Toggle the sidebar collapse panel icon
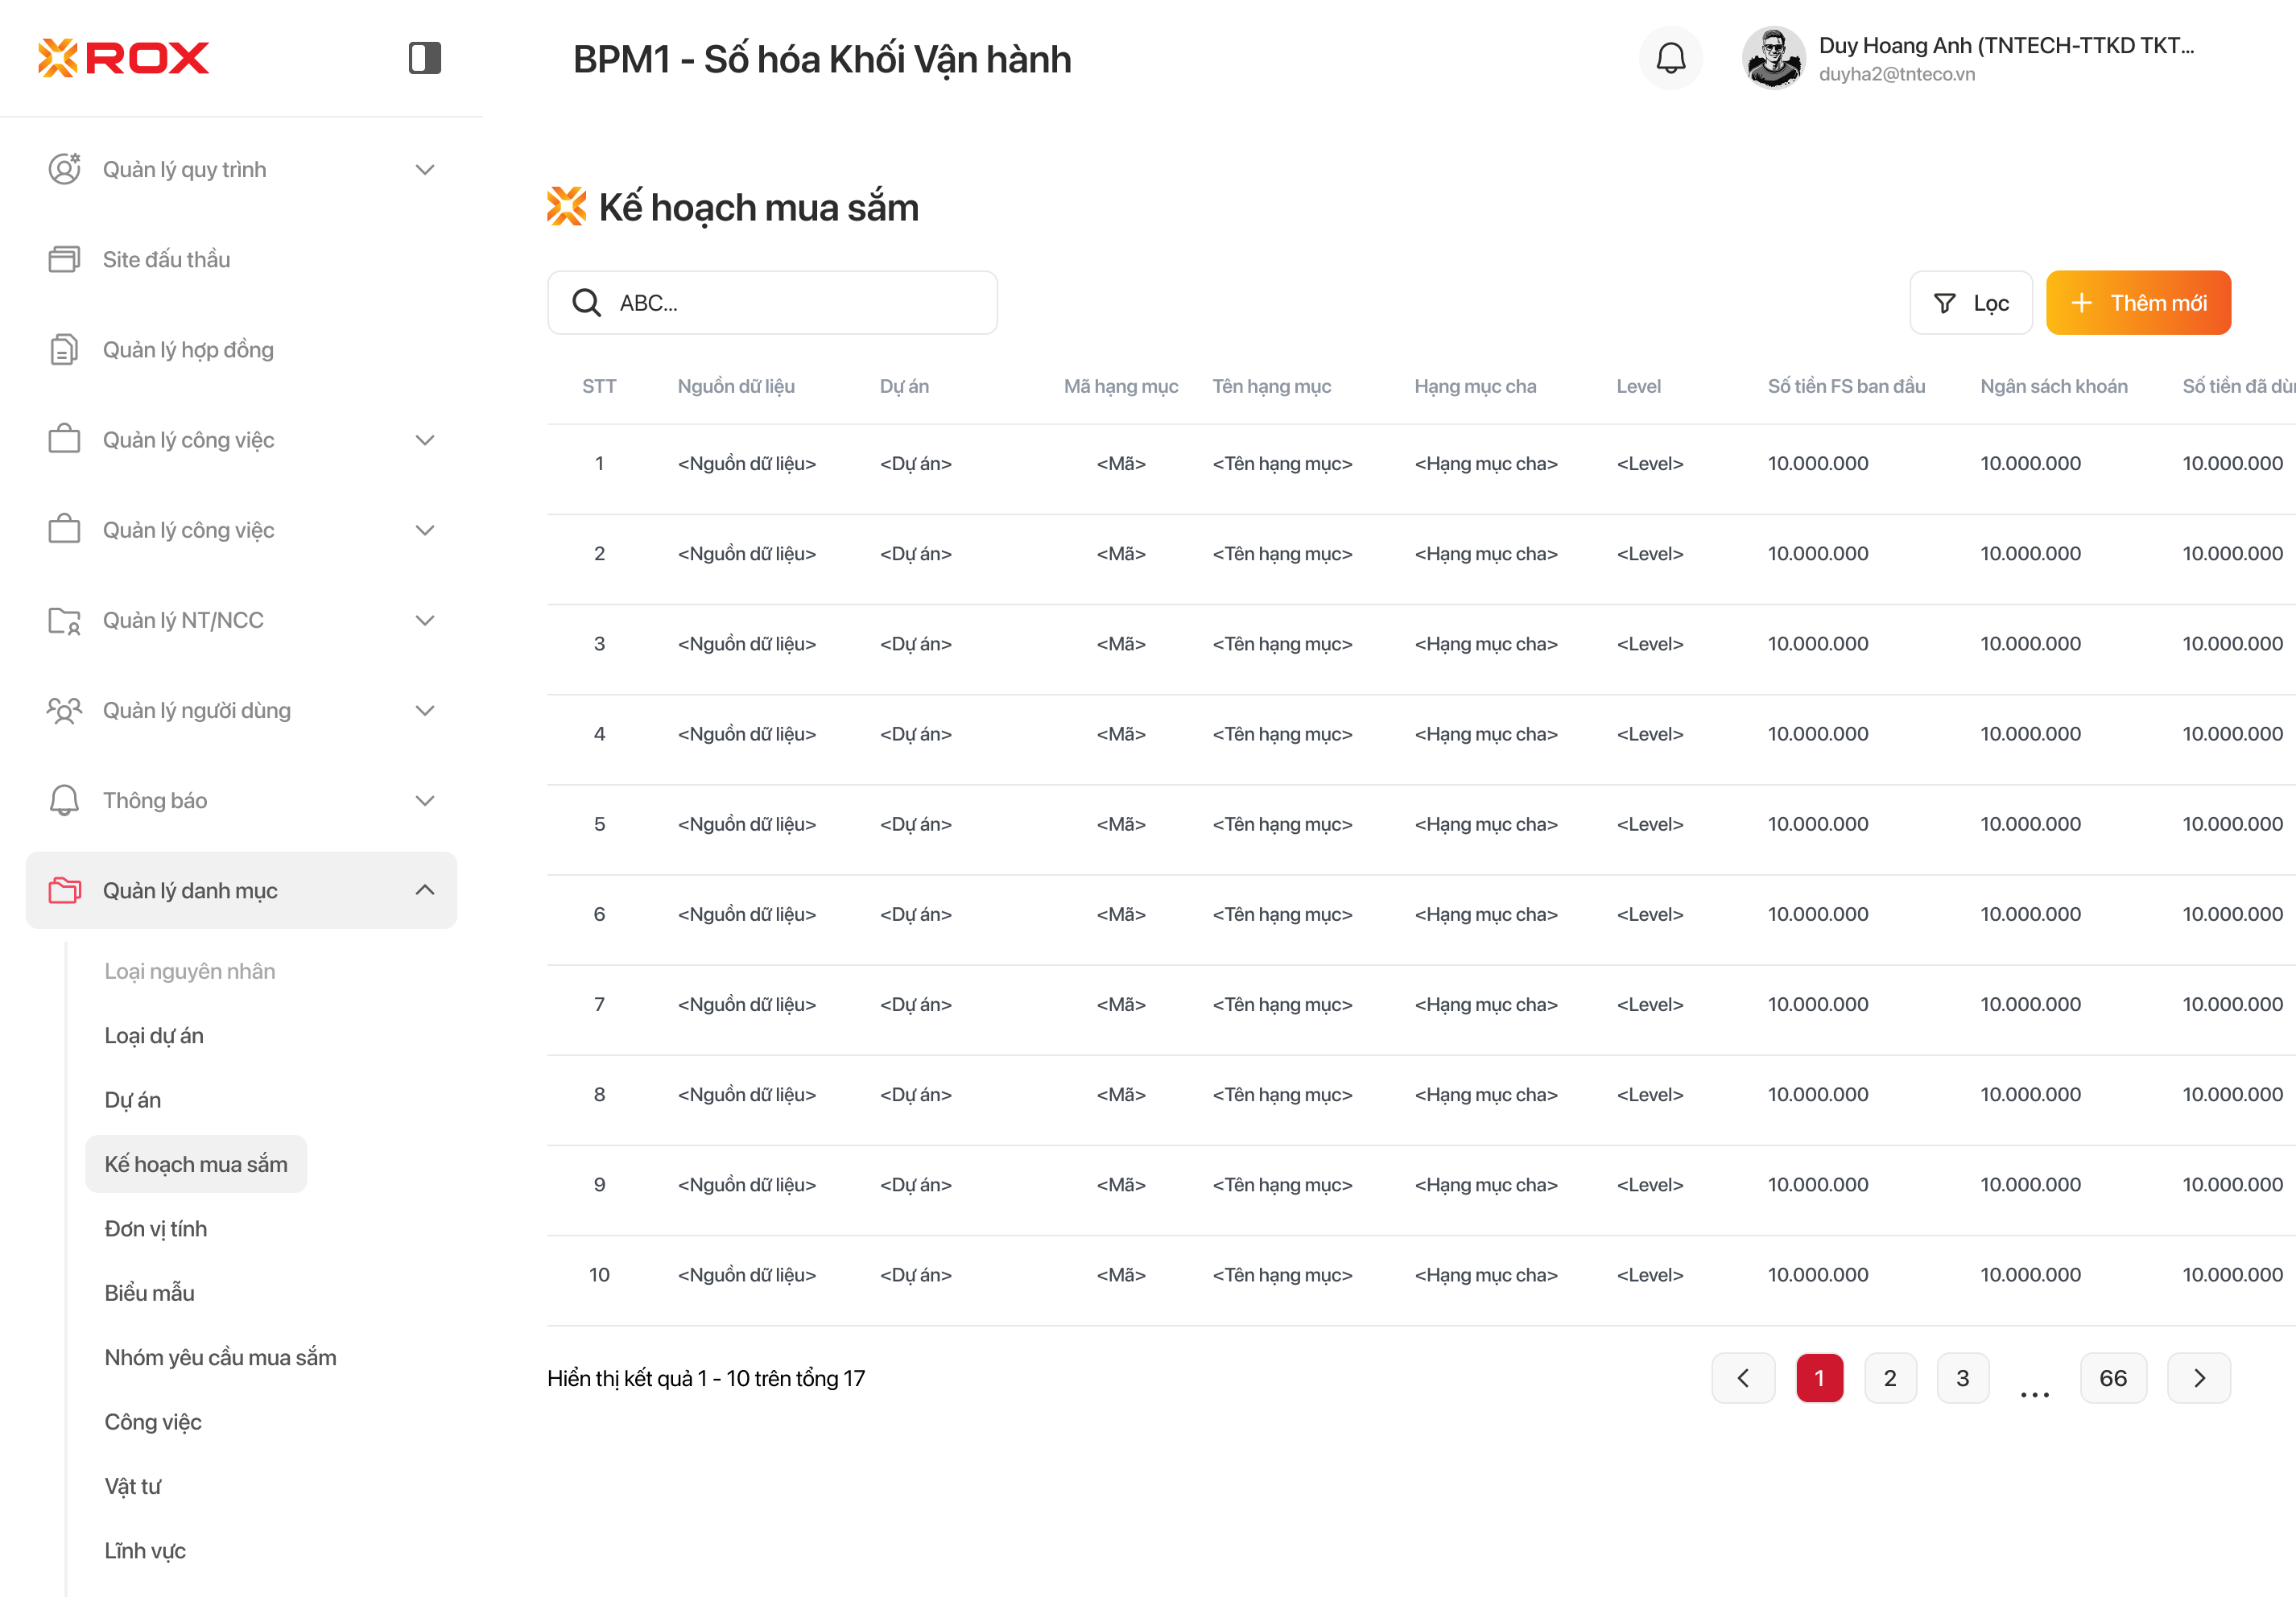The image size is (2296, 1597). (x=424, y=58)
